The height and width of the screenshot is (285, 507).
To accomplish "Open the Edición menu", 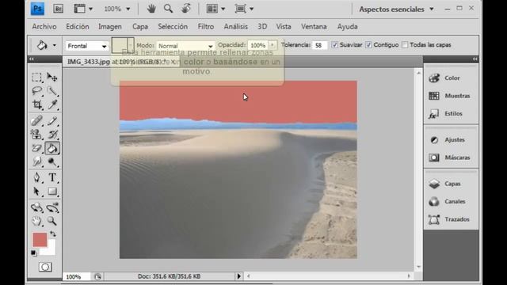I will pos(78,26).
